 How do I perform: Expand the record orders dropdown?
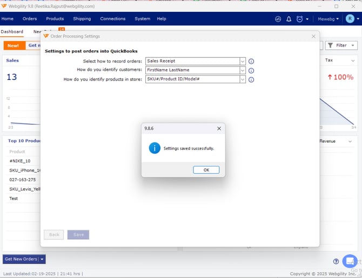tap(242, 62)
